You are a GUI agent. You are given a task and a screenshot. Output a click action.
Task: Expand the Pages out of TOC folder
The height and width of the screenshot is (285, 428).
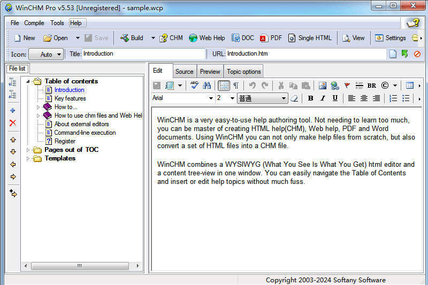coord(28,150)
